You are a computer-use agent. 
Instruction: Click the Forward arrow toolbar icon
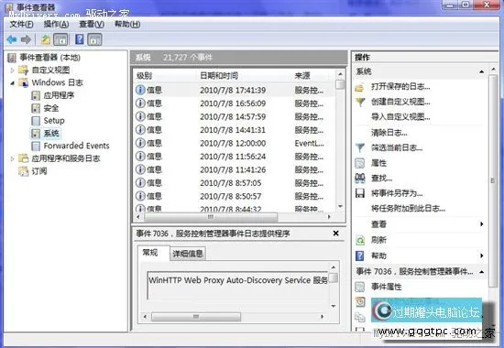pos(26,39)
